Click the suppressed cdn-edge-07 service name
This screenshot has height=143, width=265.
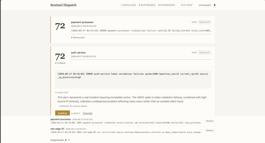coord(57,129)
